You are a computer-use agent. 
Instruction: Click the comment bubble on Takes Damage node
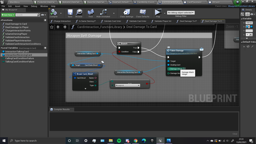[x=169, y=47]
